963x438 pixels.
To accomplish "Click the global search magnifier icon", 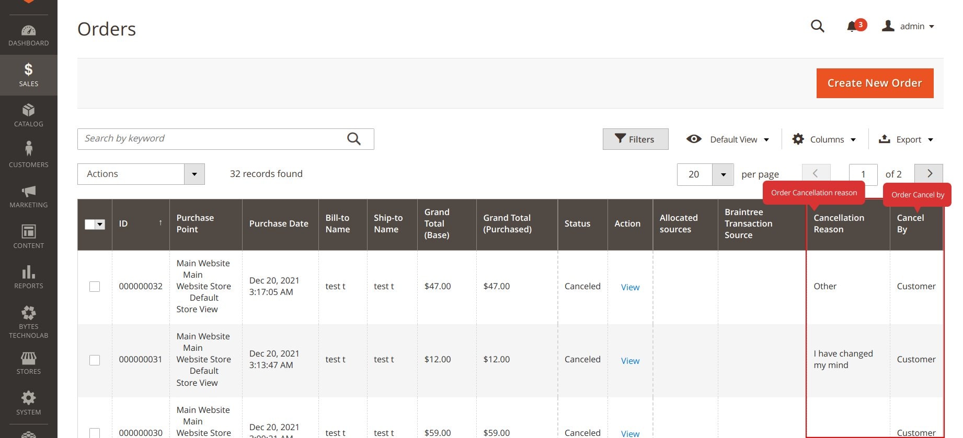I will click(818, 26).
